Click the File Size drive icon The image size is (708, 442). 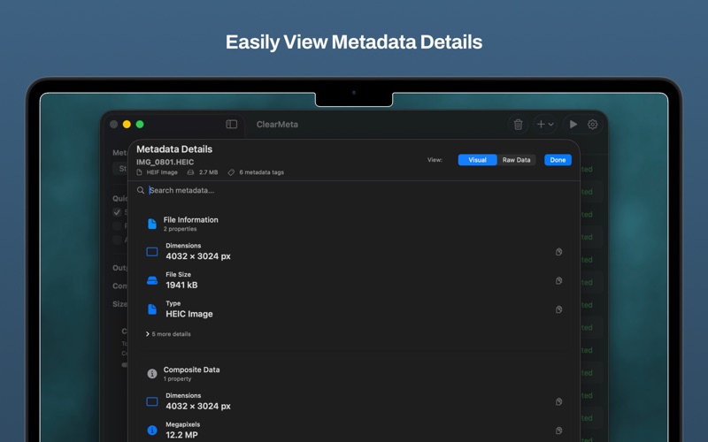coord(152,280)
